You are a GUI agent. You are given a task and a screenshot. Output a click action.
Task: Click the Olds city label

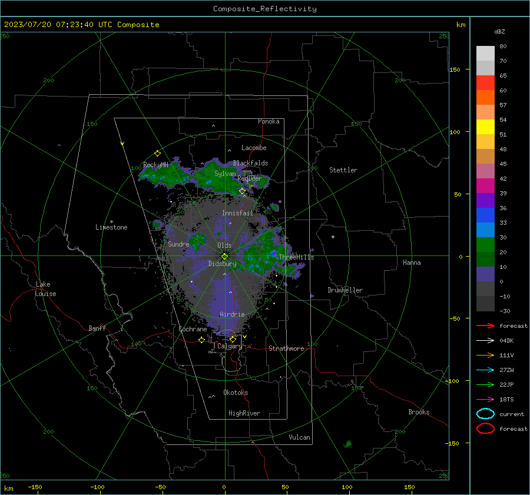point(224,245)
